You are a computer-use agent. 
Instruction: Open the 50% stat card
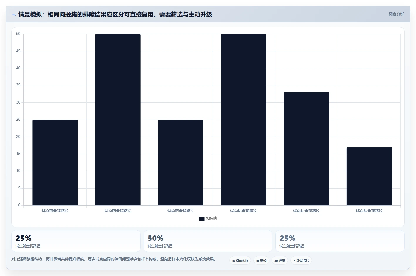208,241
